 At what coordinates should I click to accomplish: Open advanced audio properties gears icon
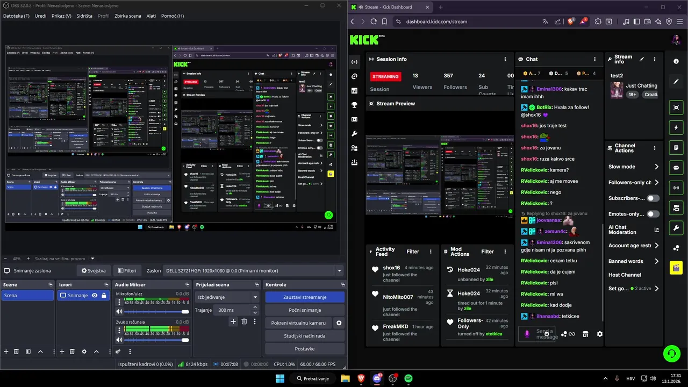pyautogui.click(x=118, y=352)
